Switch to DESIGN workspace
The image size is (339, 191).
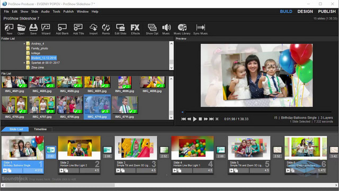tap(305, 12)
